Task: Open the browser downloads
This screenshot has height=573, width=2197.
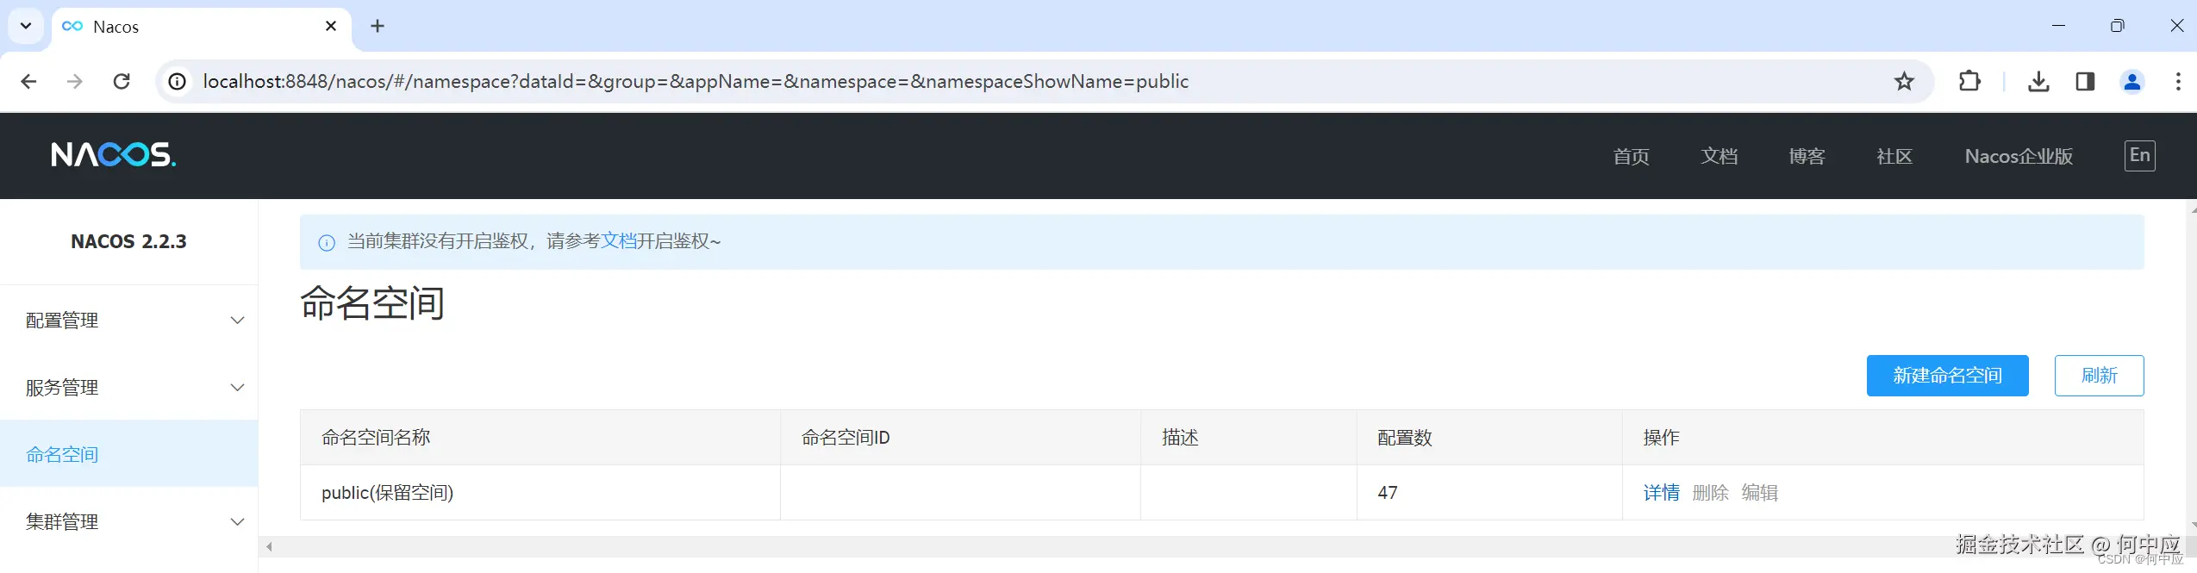Action: click(x=2038, y=81)
